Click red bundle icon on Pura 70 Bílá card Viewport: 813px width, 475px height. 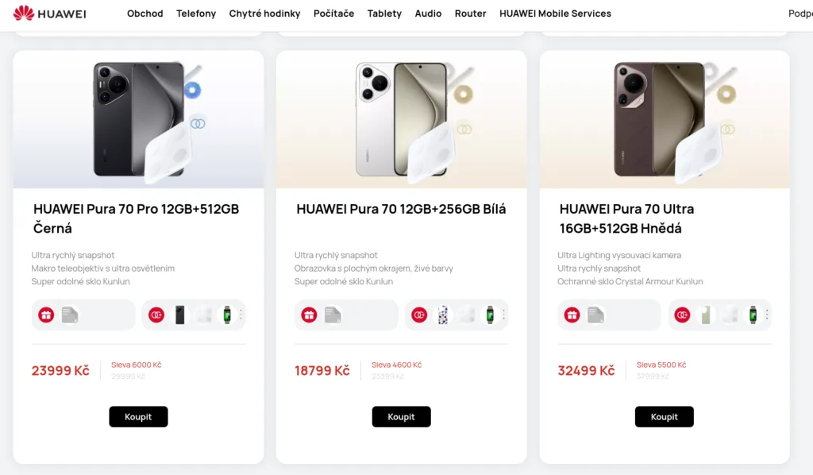tap(419, 315)
